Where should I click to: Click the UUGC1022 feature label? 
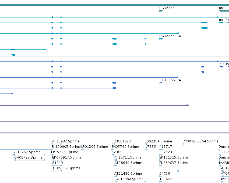(122, 141)
